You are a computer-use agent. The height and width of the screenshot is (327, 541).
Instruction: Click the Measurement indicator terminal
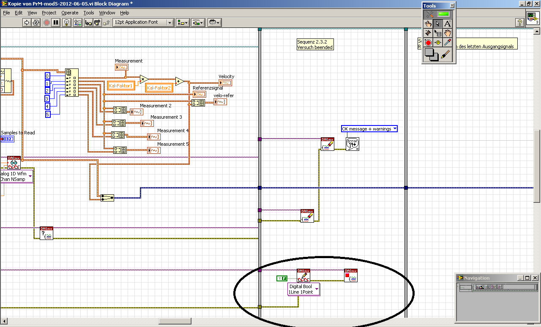click(x=122, y=67)
